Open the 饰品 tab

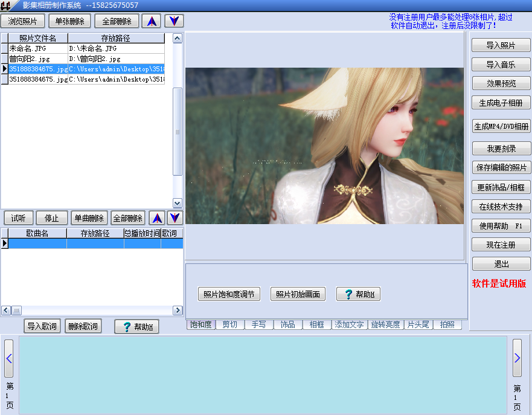coord(287,325)
